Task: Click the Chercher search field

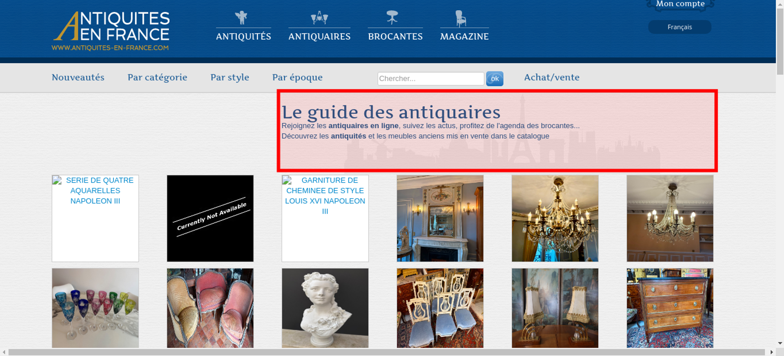Action: [431, 78]
